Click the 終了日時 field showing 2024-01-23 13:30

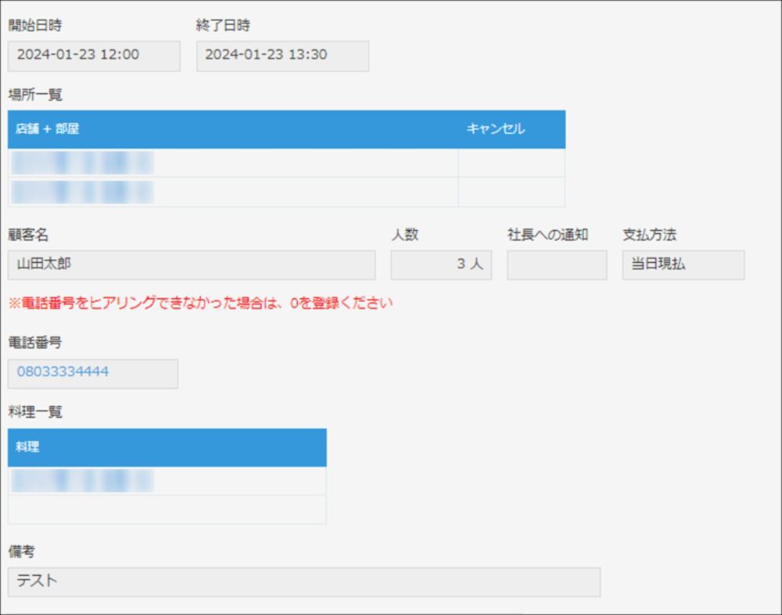click(x=282, y=56)
